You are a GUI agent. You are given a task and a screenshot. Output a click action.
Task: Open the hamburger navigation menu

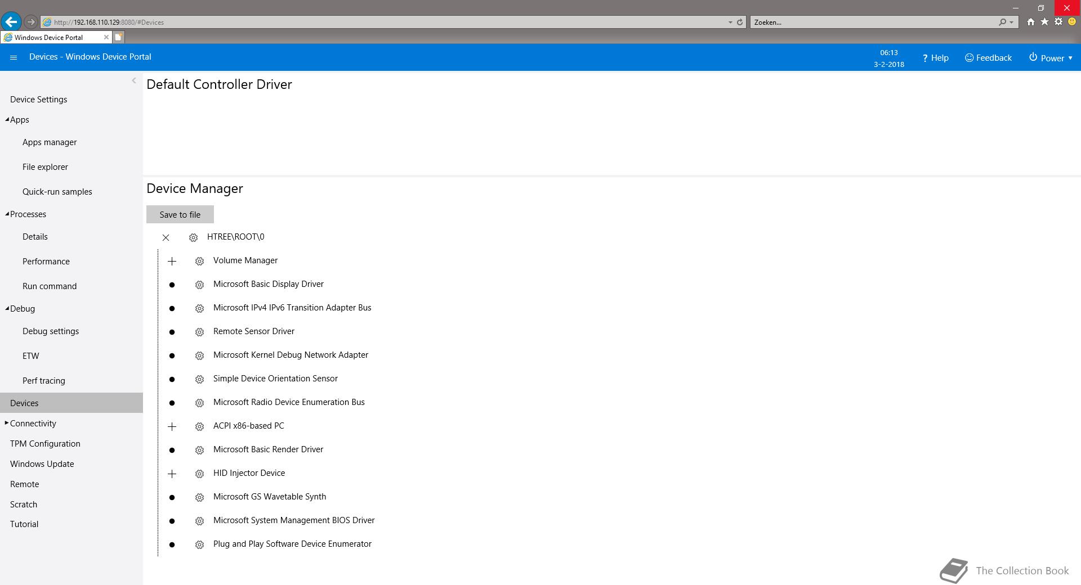click(14, 57)
